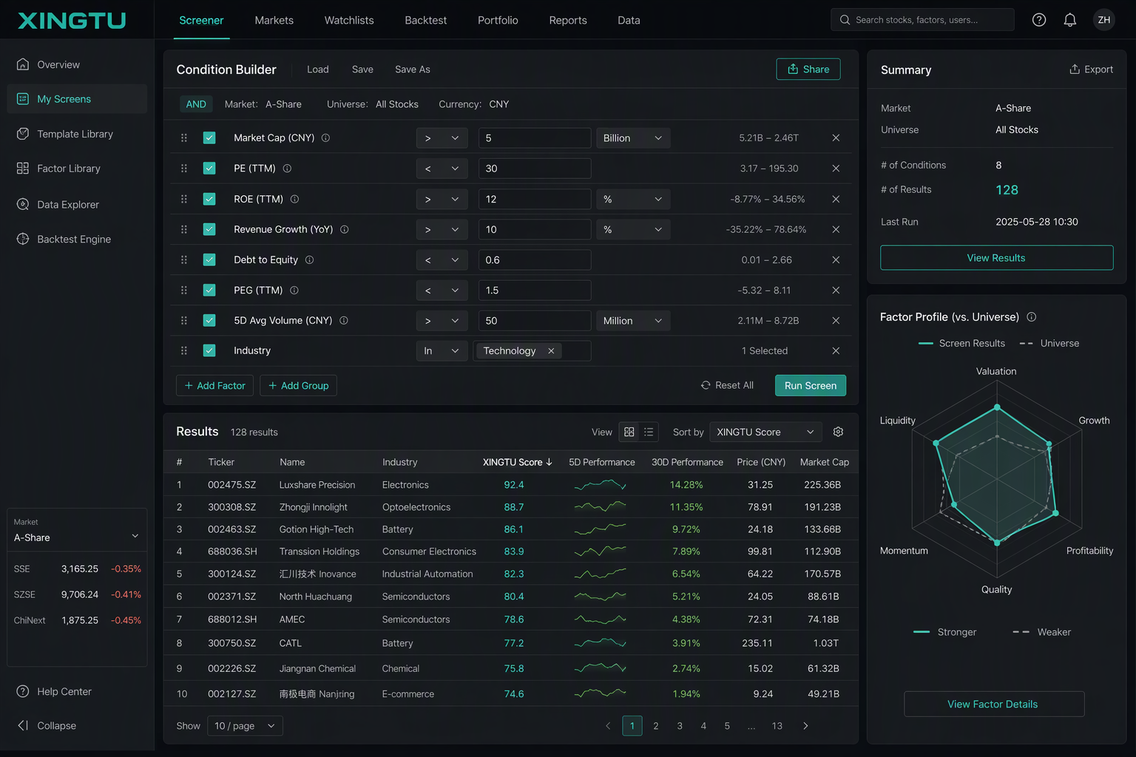Open the Industry 'In' operator dropdown

pos(442,351)
